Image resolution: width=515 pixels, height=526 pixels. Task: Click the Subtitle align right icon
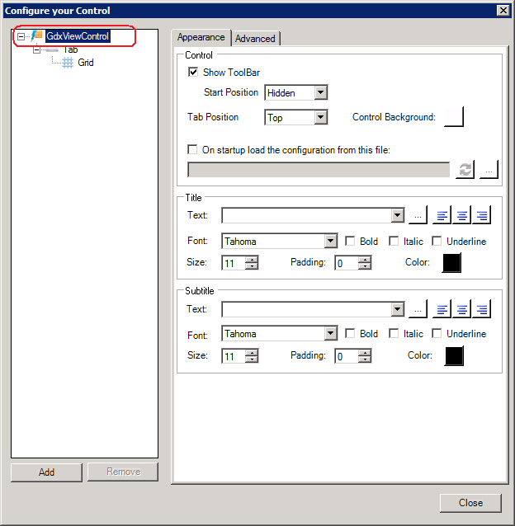click(x=481, y=309)
